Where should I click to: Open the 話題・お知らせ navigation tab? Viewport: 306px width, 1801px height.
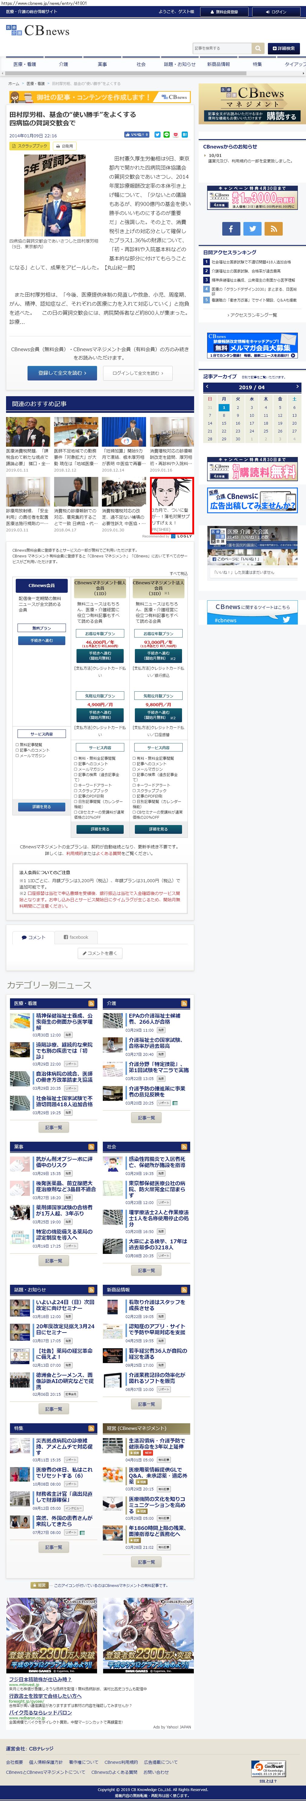click(x=180, y=64)
